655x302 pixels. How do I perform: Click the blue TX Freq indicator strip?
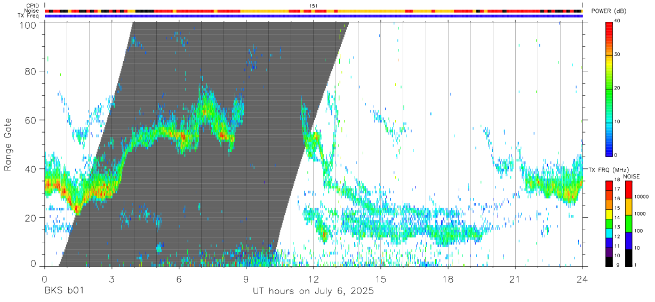(313, 16)
